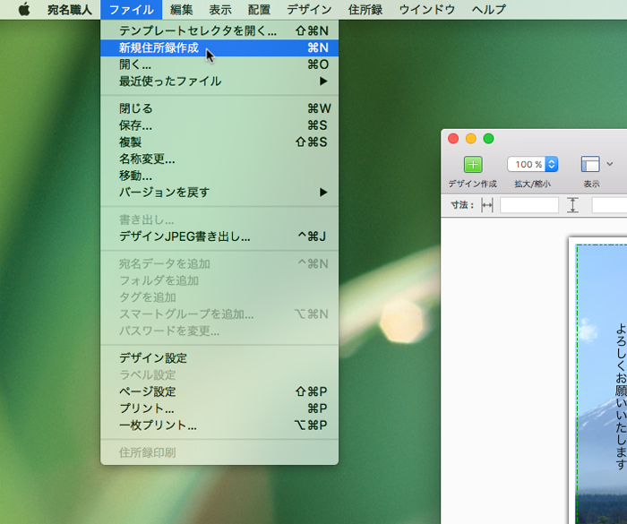
Task: Choose プリント... from the File menu
Action: pyautogui.click(x=147, y=408)
